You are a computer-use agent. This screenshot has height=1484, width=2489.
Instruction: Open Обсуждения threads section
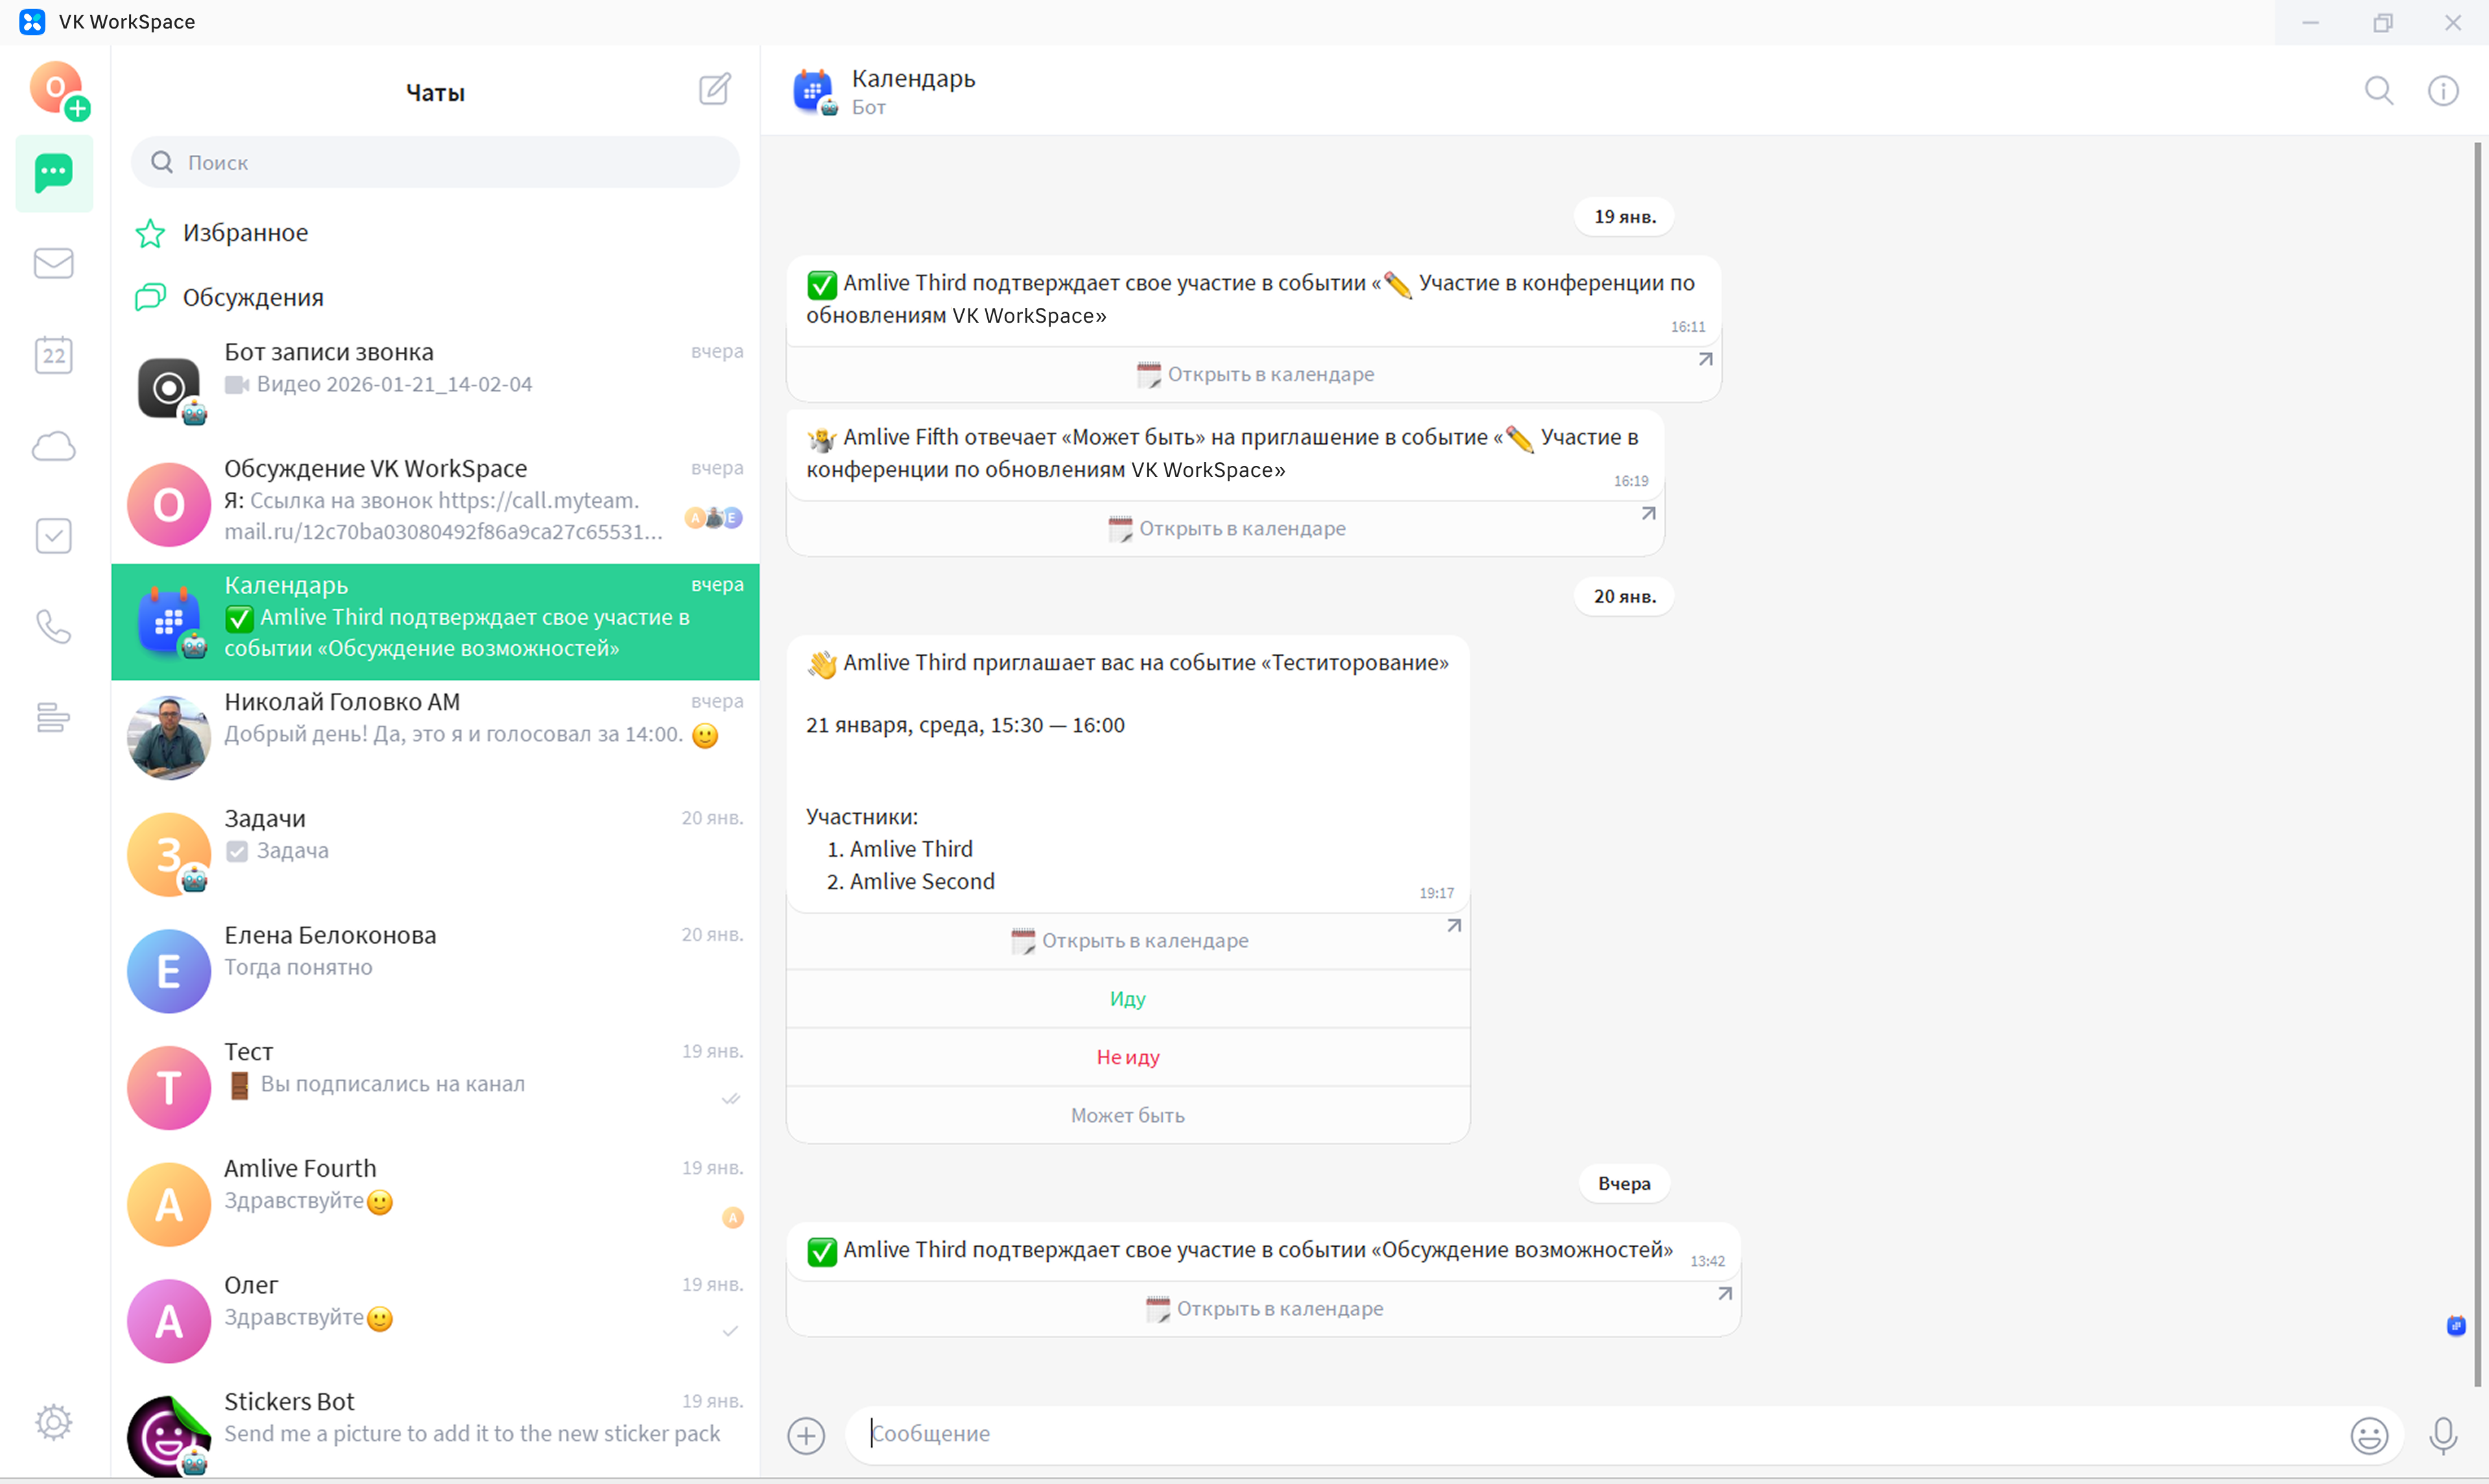click(252, 297)
